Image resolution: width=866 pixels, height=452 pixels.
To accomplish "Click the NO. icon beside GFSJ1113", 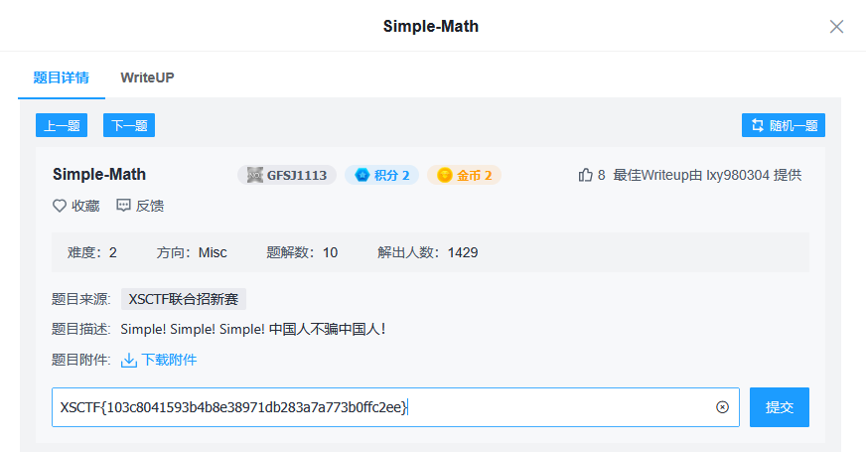I will tap(254, 175).
